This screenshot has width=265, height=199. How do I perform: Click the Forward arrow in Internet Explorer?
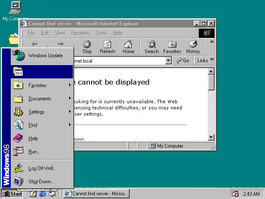(61, 44)
